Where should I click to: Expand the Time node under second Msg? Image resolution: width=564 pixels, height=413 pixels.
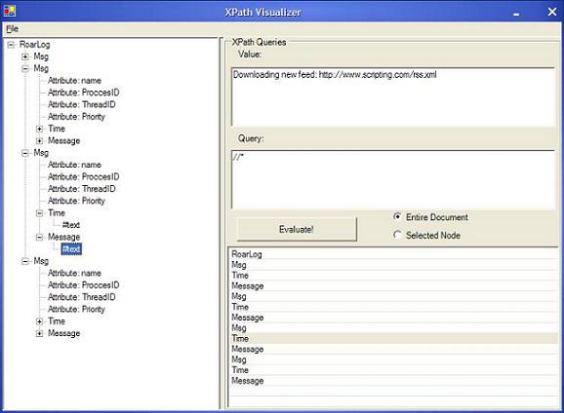40,129
